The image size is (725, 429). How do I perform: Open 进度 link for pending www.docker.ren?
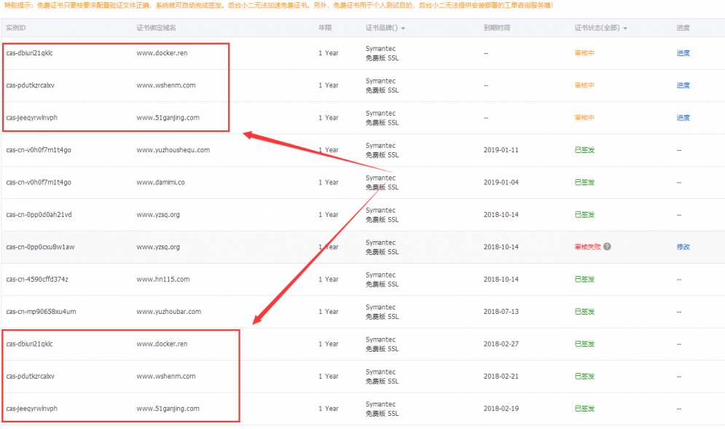(x=683, y=53)
